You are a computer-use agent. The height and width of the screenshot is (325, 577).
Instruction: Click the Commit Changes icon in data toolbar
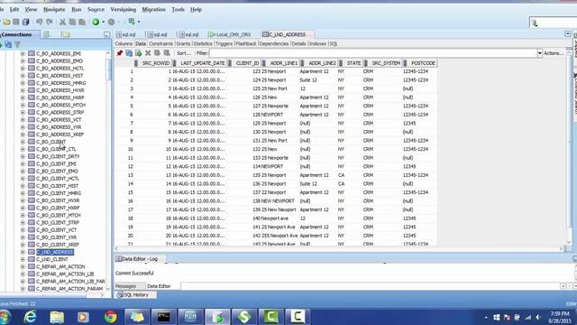point(157,53)
